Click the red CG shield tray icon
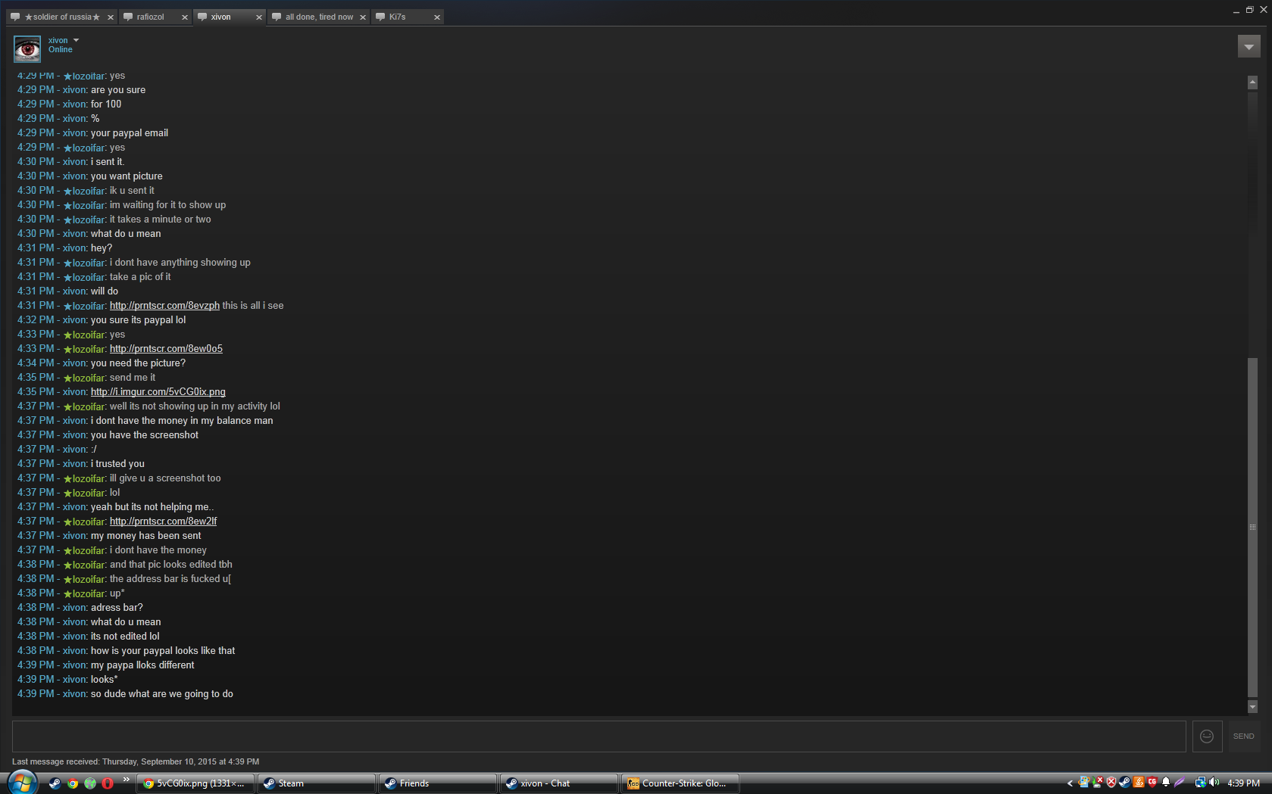The image size is (1272, 794). tap(1152, 783)
